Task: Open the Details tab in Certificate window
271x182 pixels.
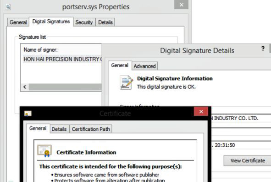Action: point(59,129)
